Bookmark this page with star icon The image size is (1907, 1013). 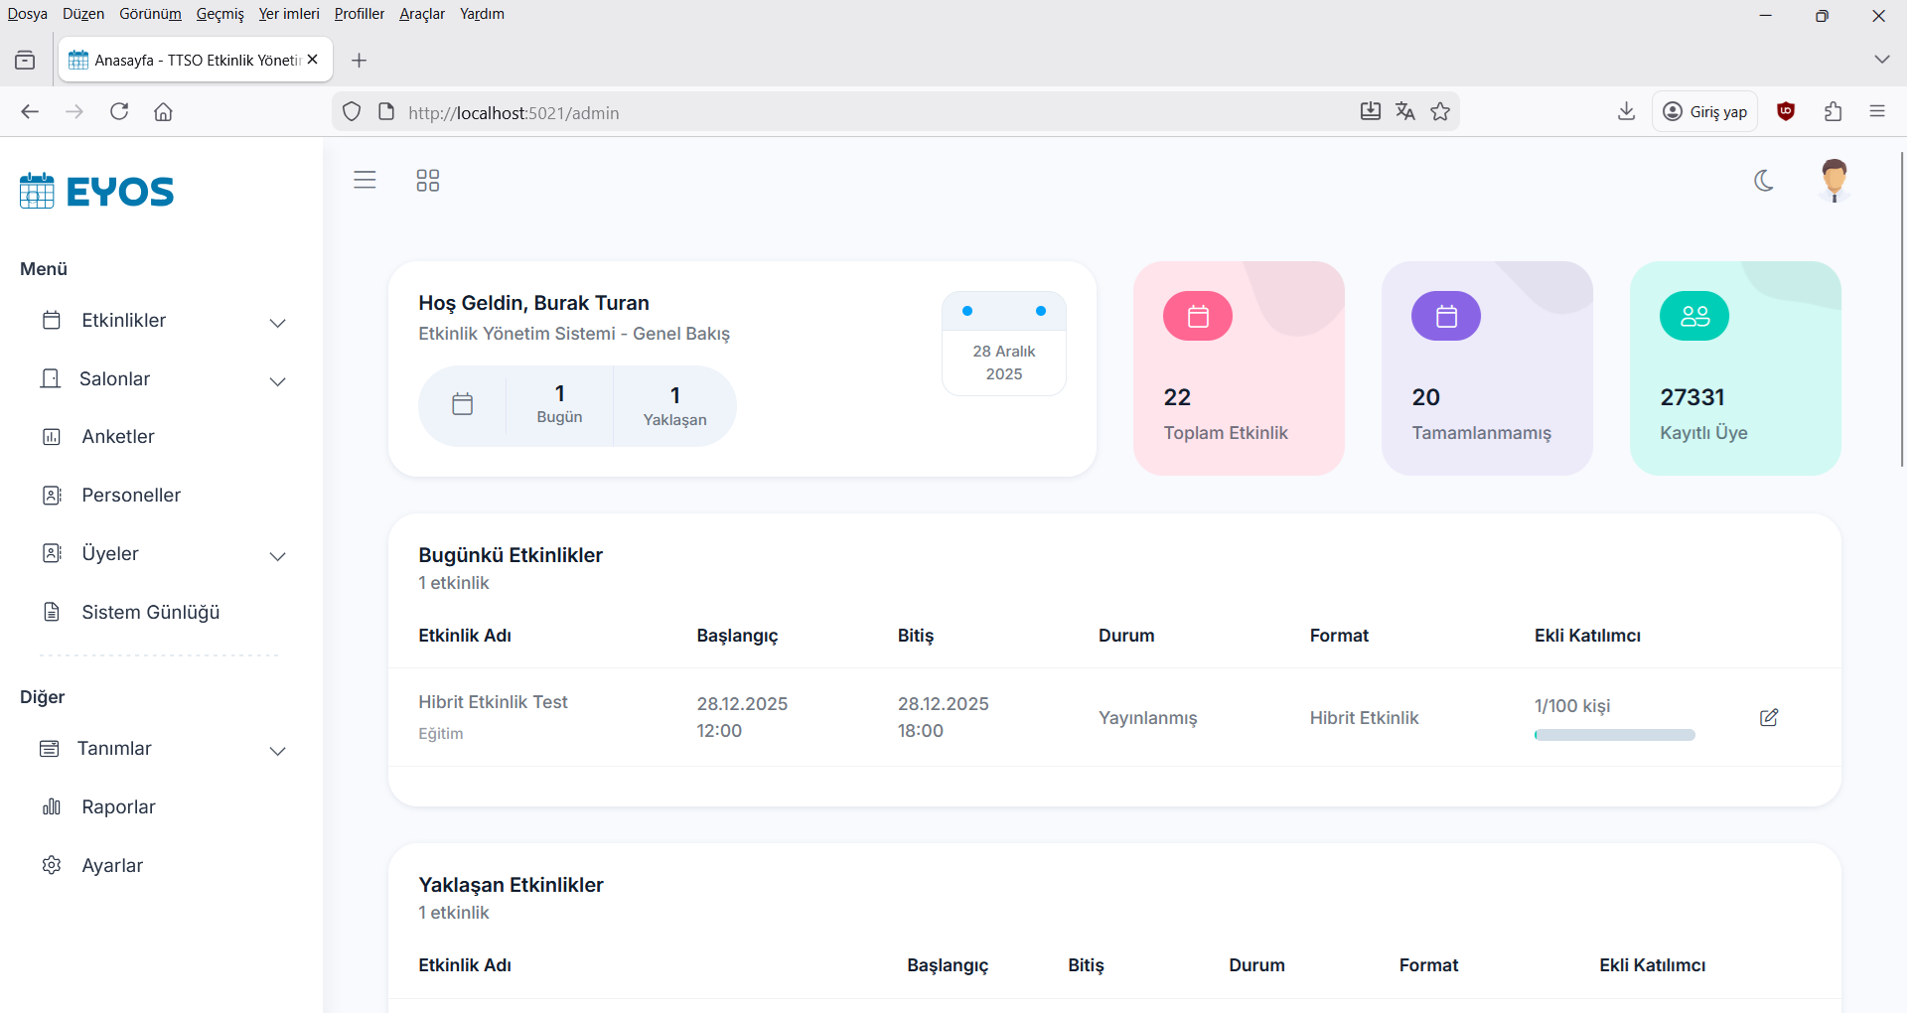coord(1440,112)
